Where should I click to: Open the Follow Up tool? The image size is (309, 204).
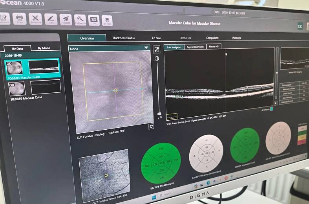[x=80, y=20]
